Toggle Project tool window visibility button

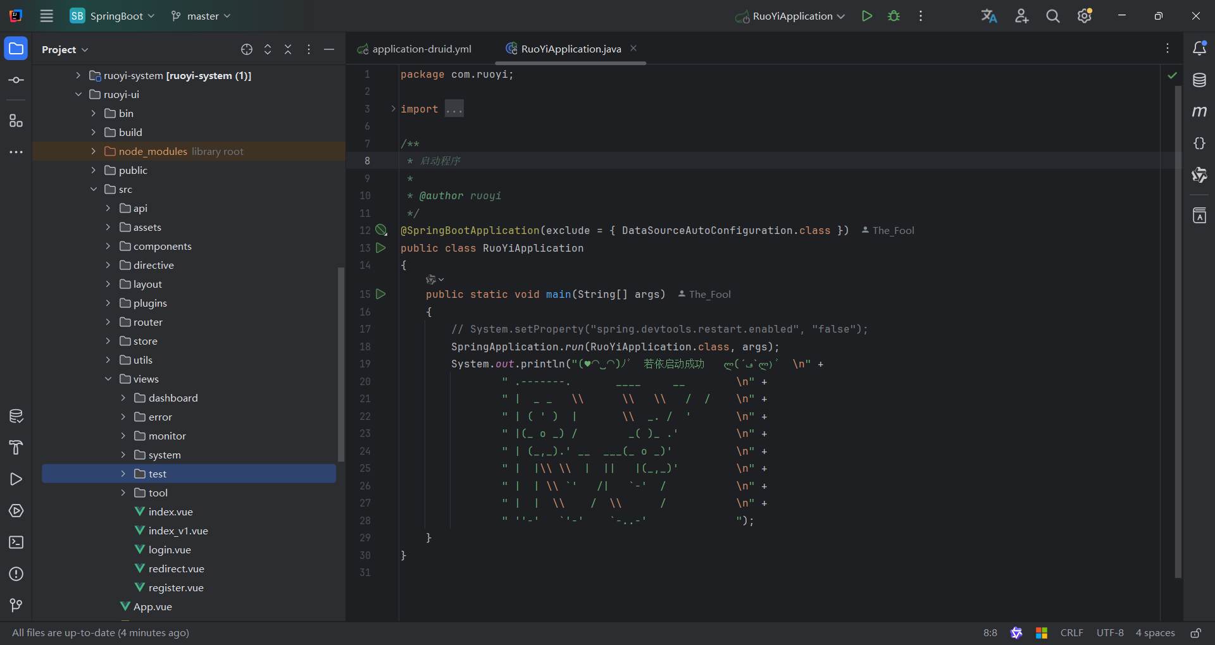click(x=16, y=49)
